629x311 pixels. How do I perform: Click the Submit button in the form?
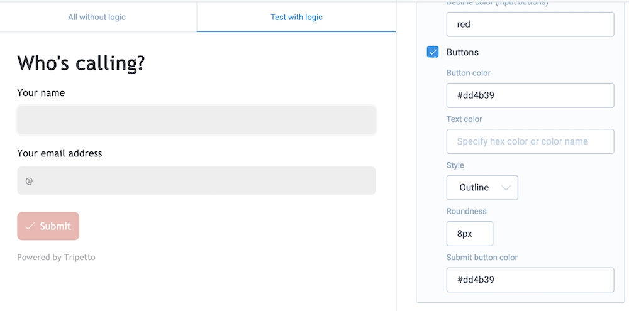point(48,226)
